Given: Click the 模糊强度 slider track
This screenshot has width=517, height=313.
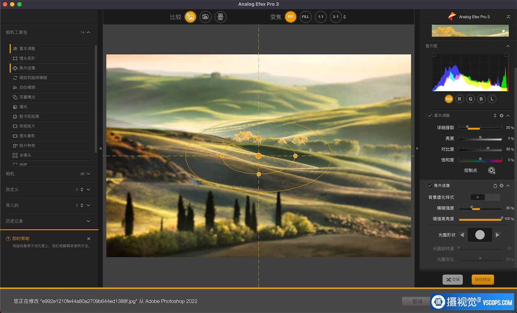Looking at the screenshot, I should (480, 208).
